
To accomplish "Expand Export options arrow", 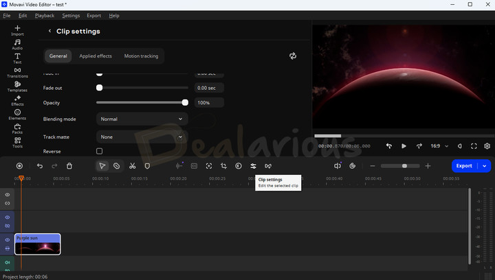I will [485, 166].
